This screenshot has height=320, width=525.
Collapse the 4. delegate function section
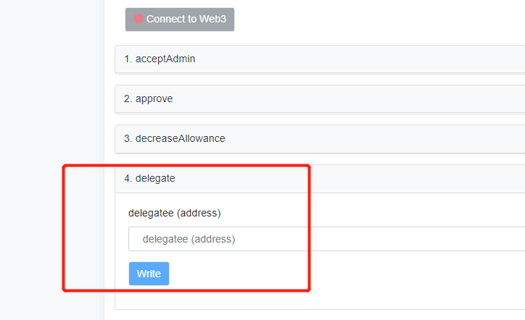(320, 179)
